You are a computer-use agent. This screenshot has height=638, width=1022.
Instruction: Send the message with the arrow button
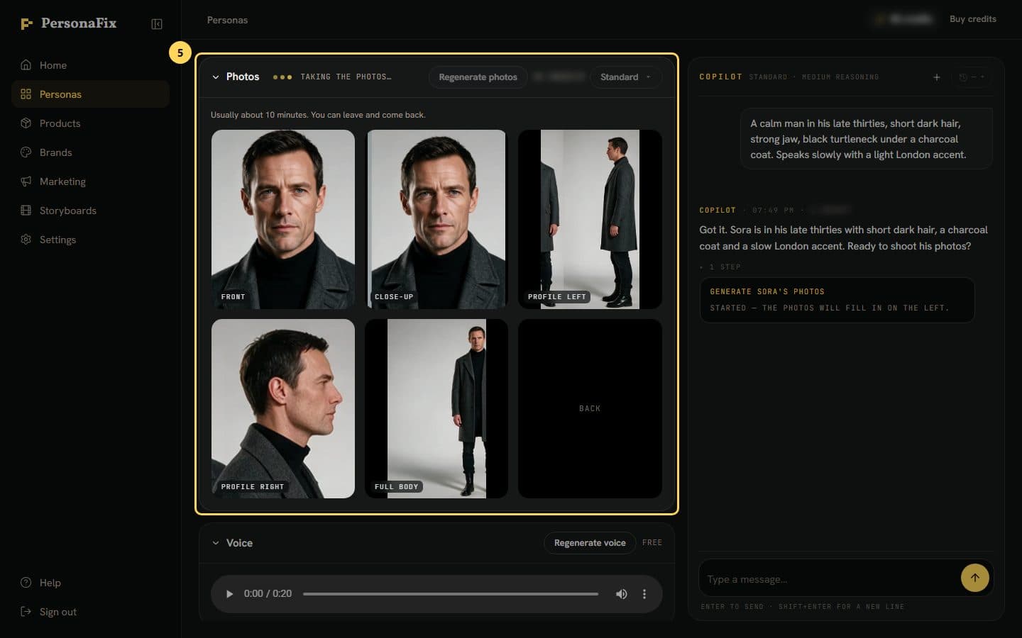975,578
